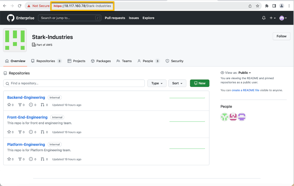Click the Not Secure warning indicator
This screenshot has height=186, width=294.
click(x=38, y=6)
